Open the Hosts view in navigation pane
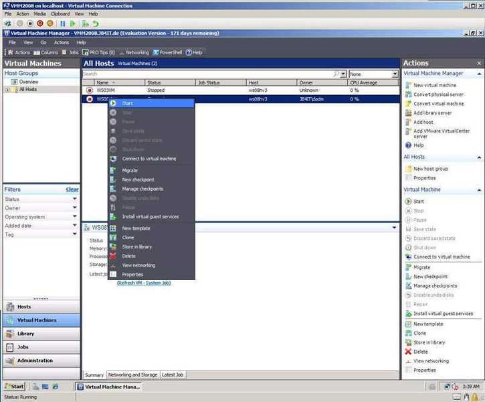 point(41,307)
